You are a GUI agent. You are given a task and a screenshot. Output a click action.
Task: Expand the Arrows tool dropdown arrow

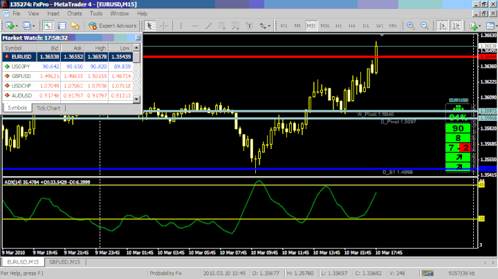pyautogui.click(x=269, y=26)
